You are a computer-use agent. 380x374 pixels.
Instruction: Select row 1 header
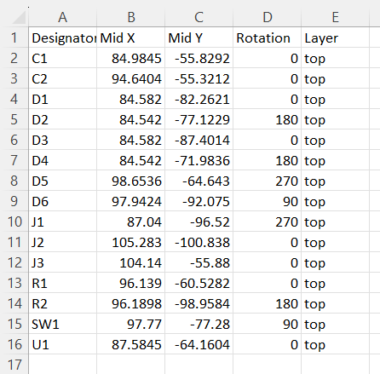coord(14,37)
